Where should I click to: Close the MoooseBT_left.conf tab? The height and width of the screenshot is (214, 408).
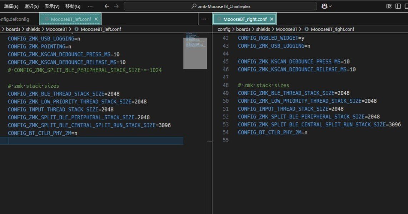pyautogui.click(x=96, y=19)
